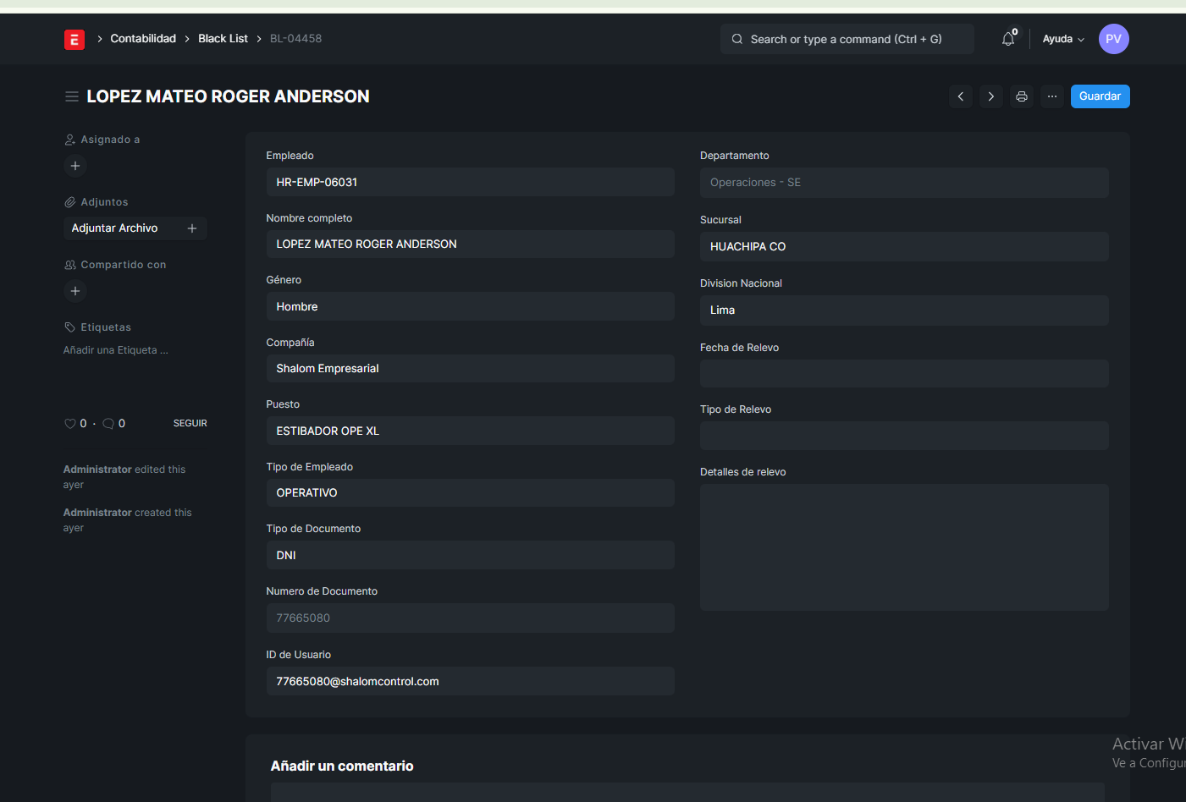Viewport: 1186px width, 802px height.
Task: Open the three-dots more options menu
Action: click(1052, 96)
